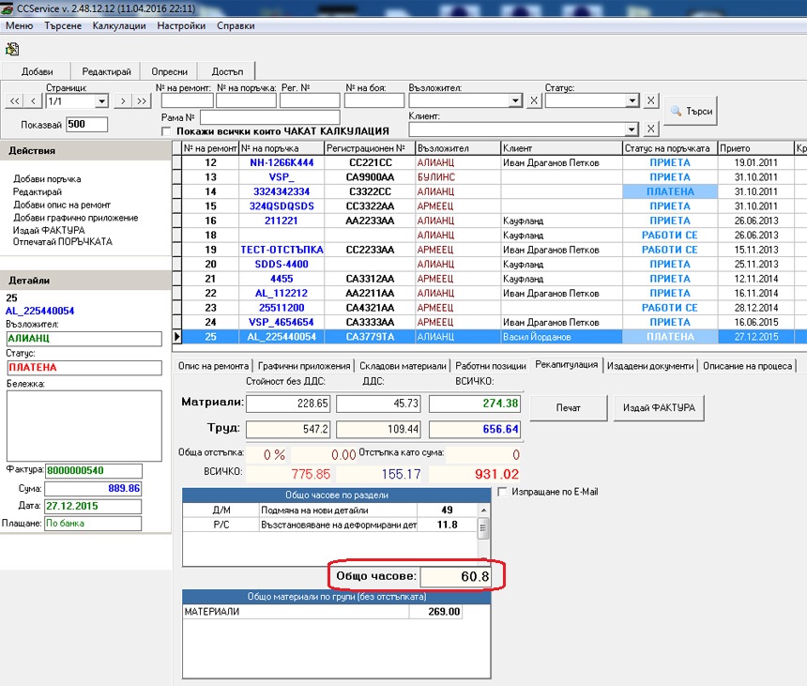Click the scrollbar thumb in hours table
This screenshot has width=807, height=686.
click(x=482, y=528)
